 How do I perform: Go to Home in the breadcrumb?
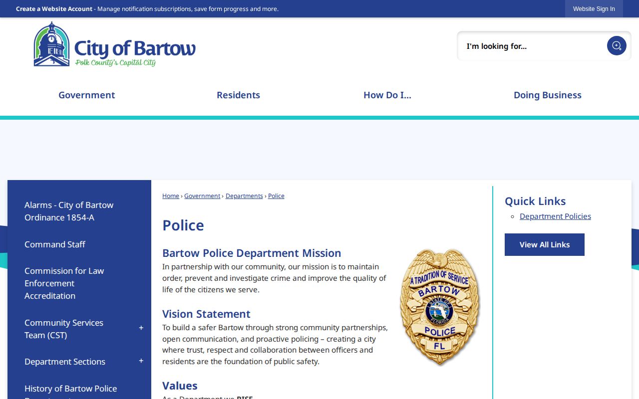tap(171, 196)
